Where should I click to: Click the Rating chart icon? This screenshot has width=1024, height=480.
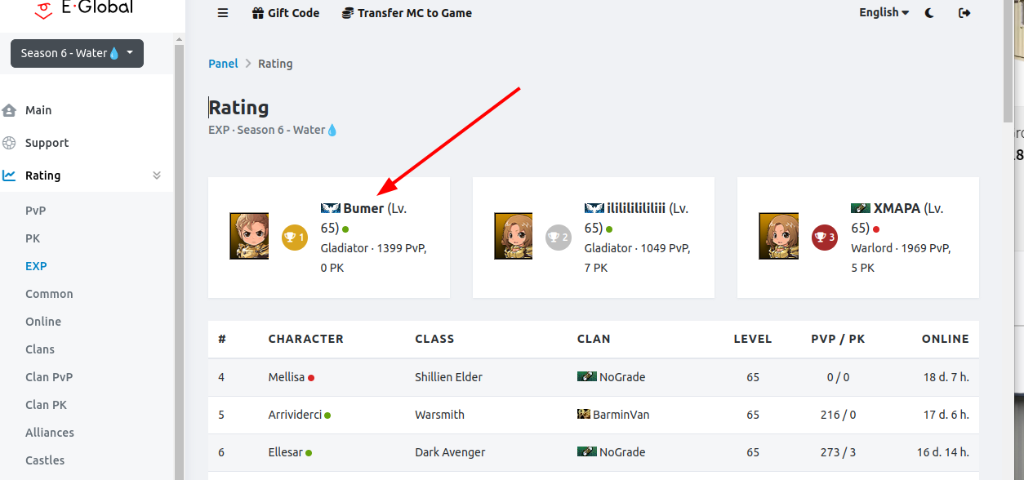pos(9,176)
